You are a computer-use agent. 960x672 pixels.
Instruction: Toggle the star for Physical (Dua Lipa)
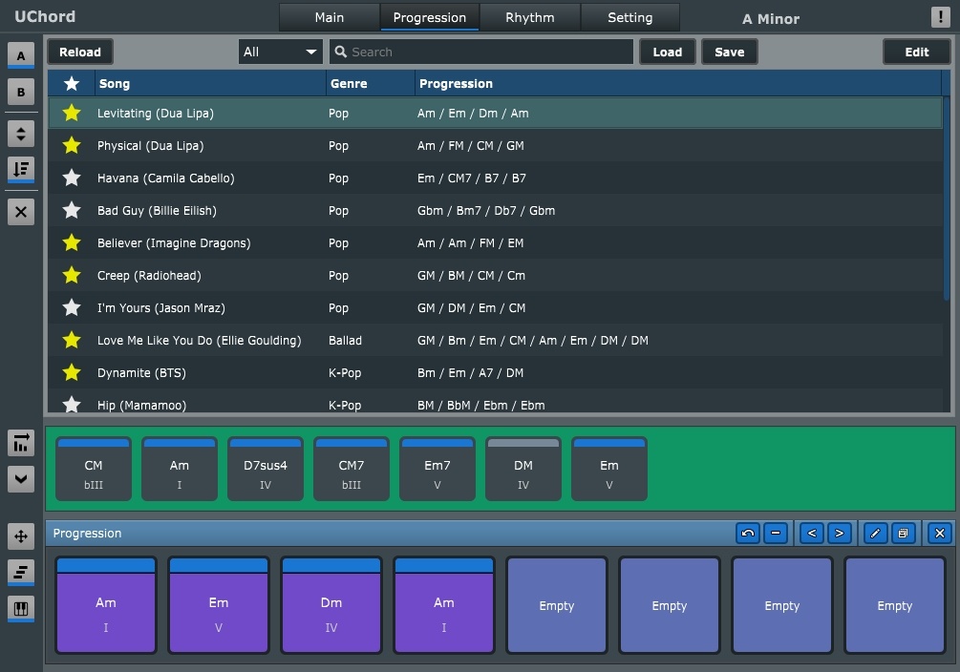[72, 145]
